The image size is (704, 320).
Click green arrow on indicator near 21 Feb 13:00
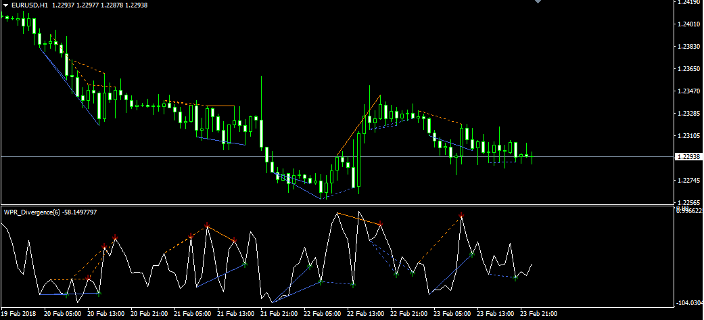(245, 265)
